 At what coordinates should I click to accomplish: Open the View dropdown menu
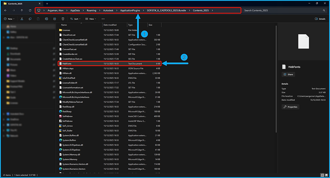(x=91, y=19)
